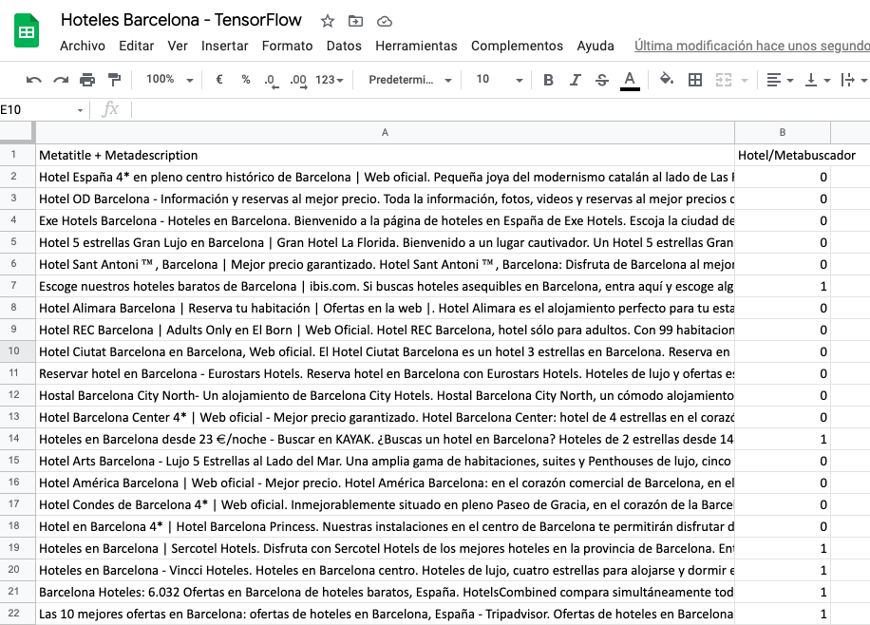Image resolution: width=870 pixels, height=625 pixels.
Task: Open the Ayuda menu
Action: click(x=596, y=47)
